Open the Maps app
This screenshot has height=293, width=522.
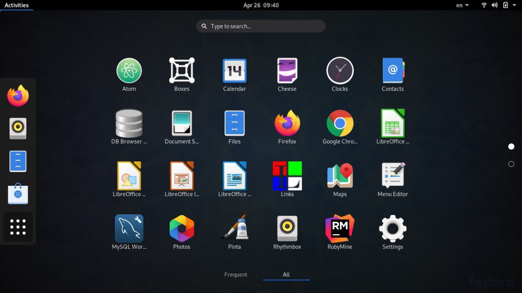tap(340, 180)
